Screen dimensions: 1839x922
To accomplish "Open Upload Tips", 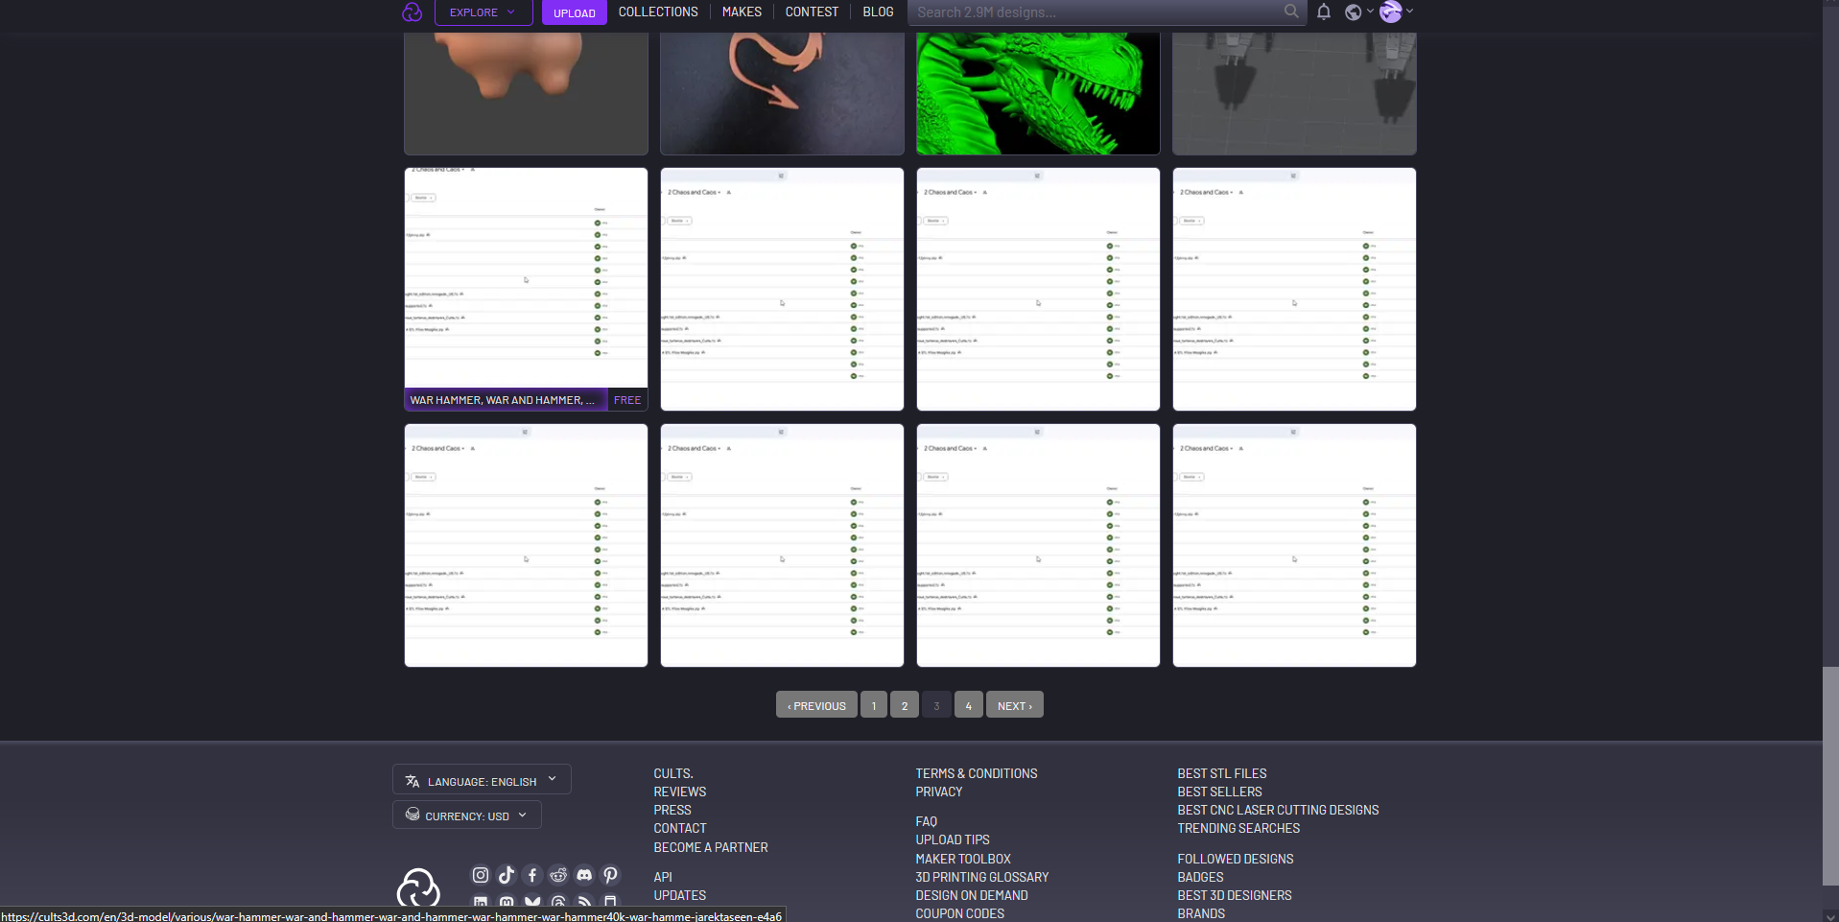I will pos(953,839).
